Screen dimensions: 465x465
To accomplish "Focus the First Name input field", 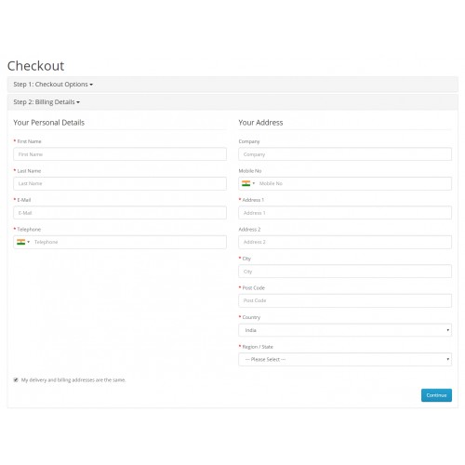I will click(x=120, y=154).
